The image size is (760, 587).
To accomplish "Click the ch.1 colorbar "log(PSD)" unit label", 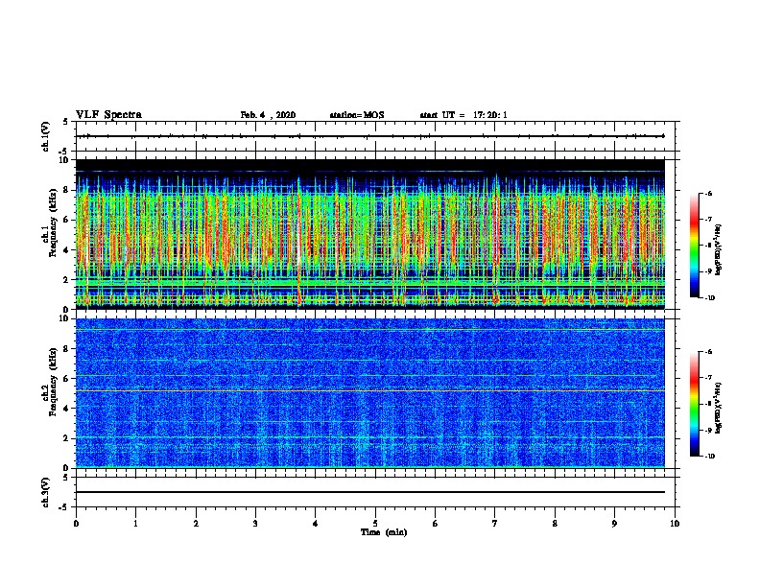I will (x=719, y=249).
